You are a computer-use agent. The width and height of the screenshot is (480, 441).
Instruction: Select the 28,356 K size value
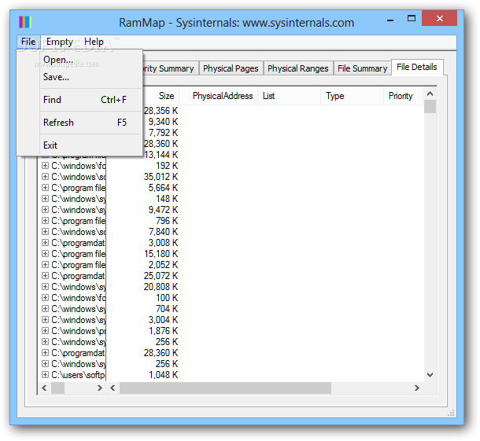161,111
